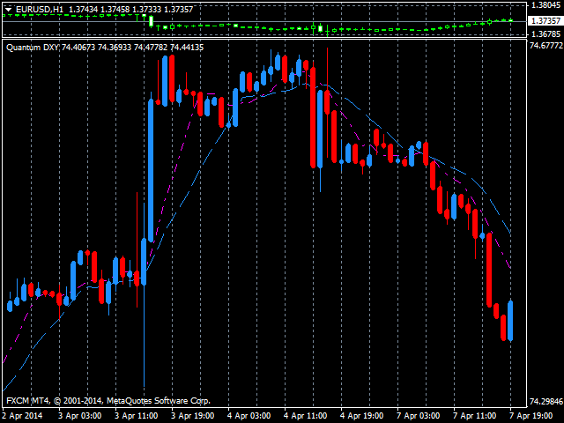Click the 1.38045 price axis label
Screen dimensions: 564x423
tap(545, 5)
